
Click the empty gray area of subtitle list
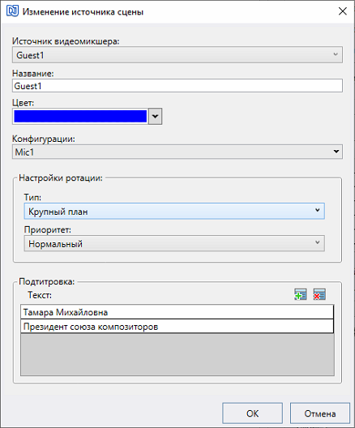pos(177,354)
